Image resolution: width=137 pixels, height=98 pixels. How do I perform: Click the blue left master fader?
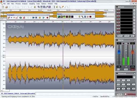[x=119, y=52]
